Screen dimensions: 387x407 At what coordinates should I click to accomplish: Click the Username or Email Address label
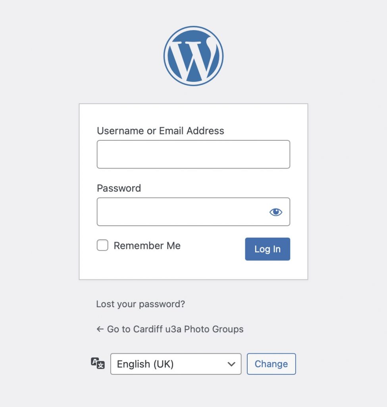160,131
